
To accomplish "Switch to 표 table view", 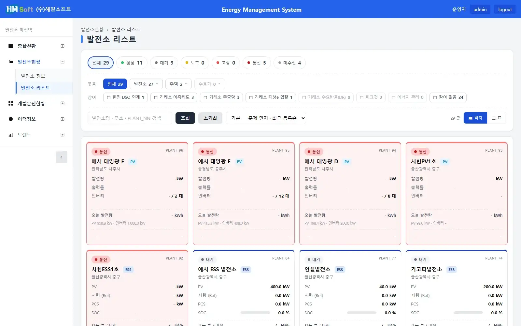I will point(497,118).
